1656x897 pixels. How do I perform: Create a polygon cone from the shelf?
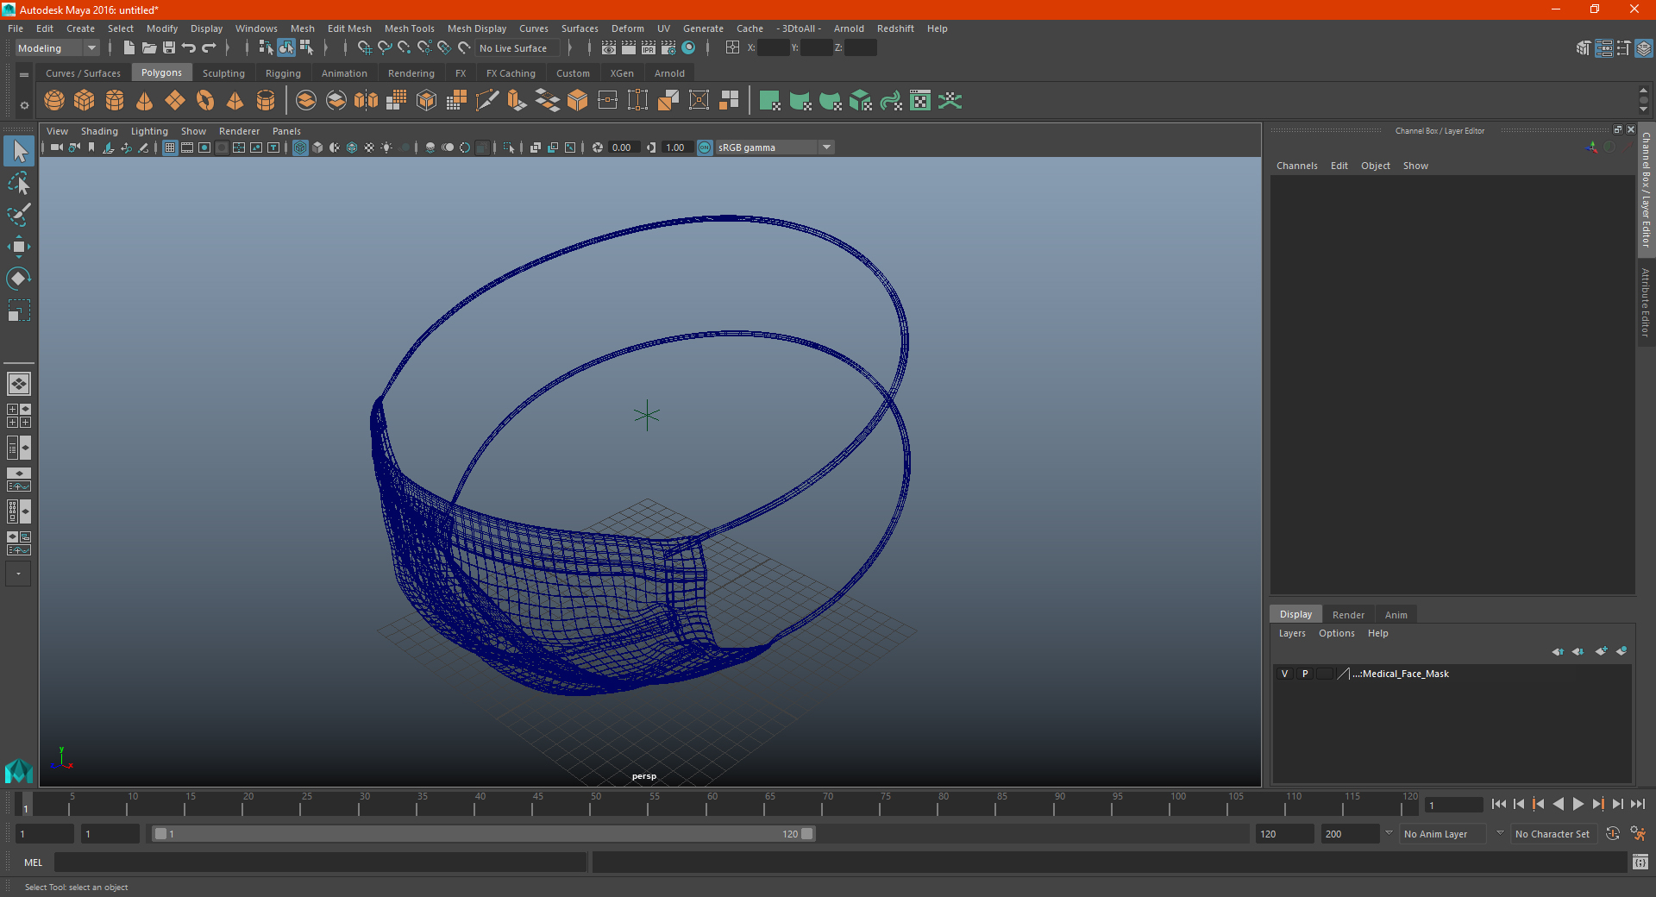click(145, 101)
